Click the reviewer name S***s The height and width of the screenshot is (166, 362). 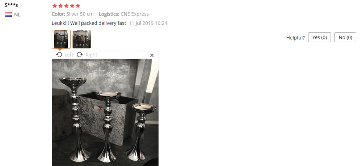[x=11, y=5]
